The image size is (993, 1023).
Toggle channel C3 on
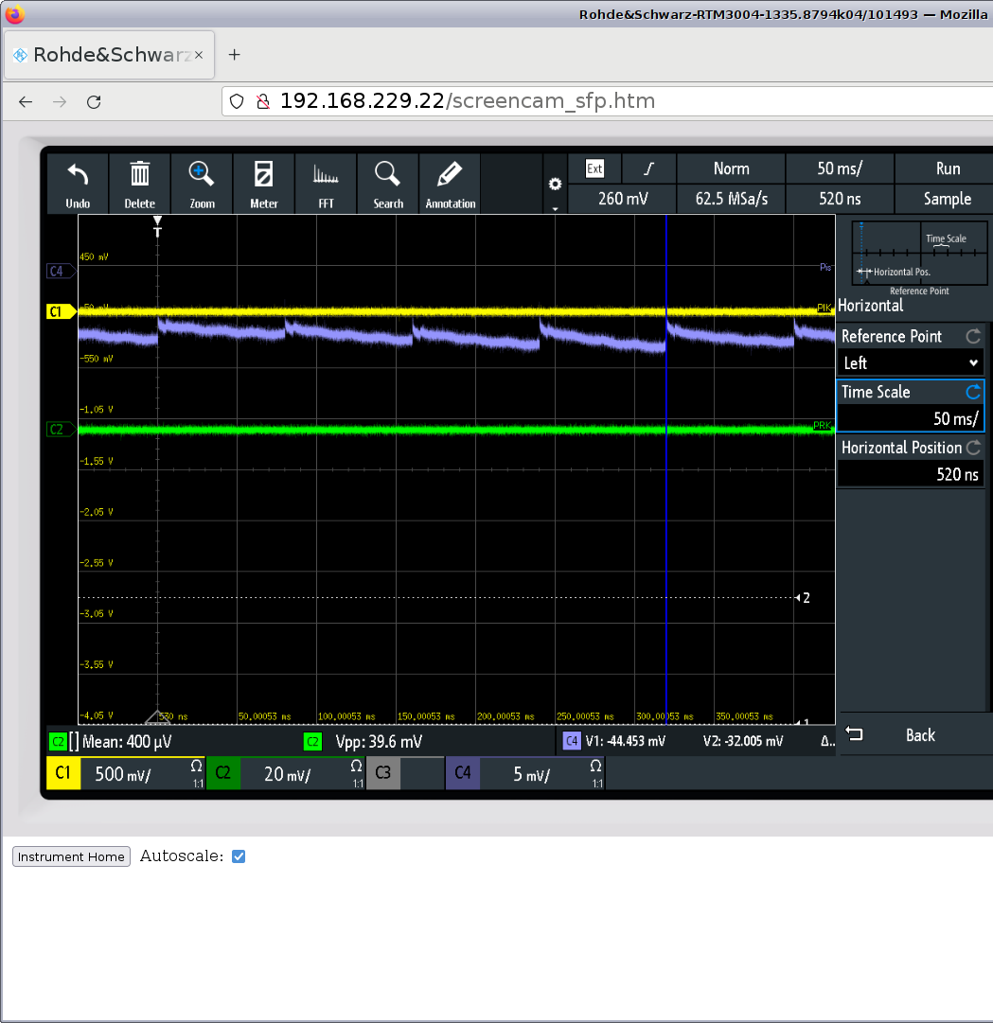[x=383, y=773]
